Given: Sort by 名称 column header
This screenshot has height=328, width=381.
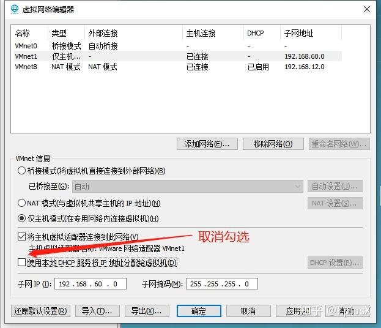Looking at the screenshot, I should pyautogui.click(x=30, y=33).
